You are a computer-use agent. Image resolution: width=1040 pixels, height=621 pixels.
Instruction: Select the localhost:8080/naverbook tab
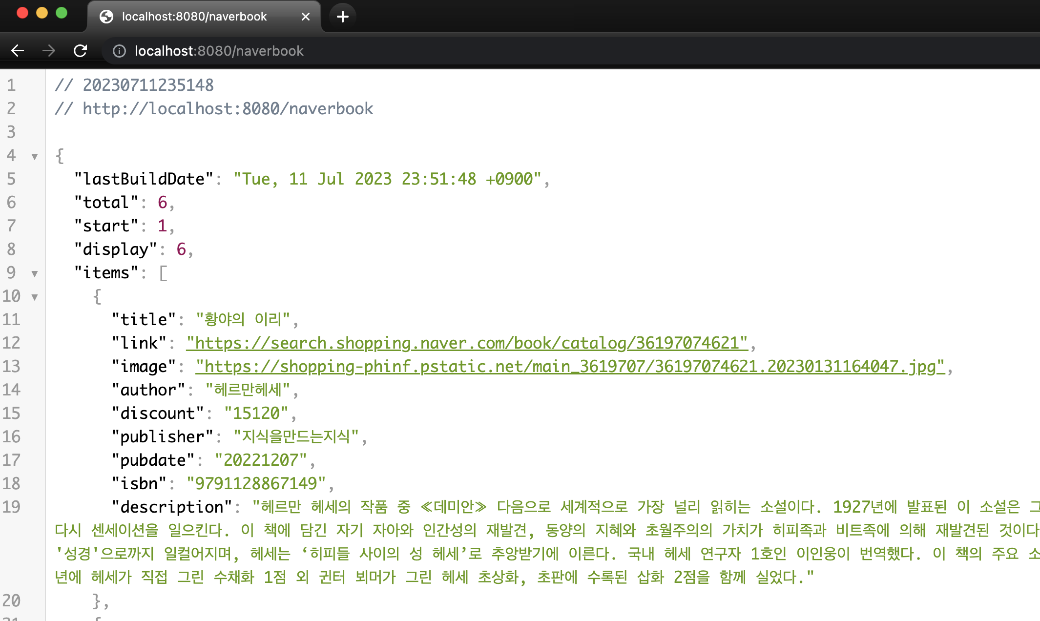[x=195, y=17]
